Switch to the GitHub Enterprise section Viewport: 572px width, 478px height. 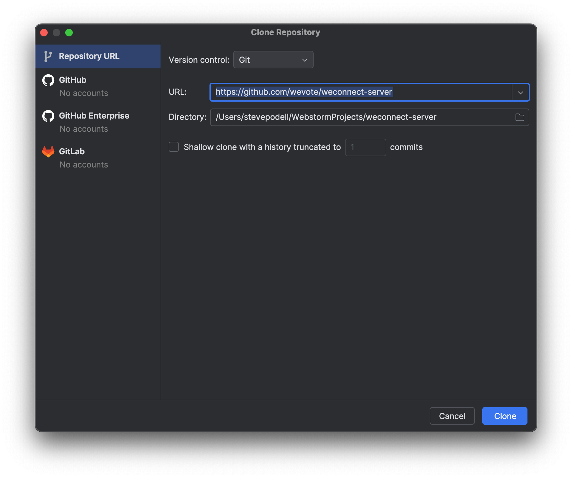click(98, 122)
